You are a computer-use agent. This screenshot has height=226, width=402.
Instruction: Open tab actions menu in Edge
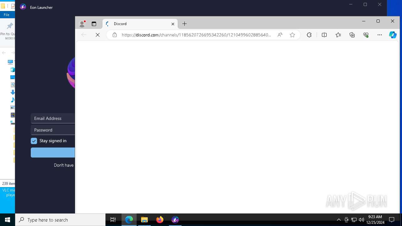(94, 24)
